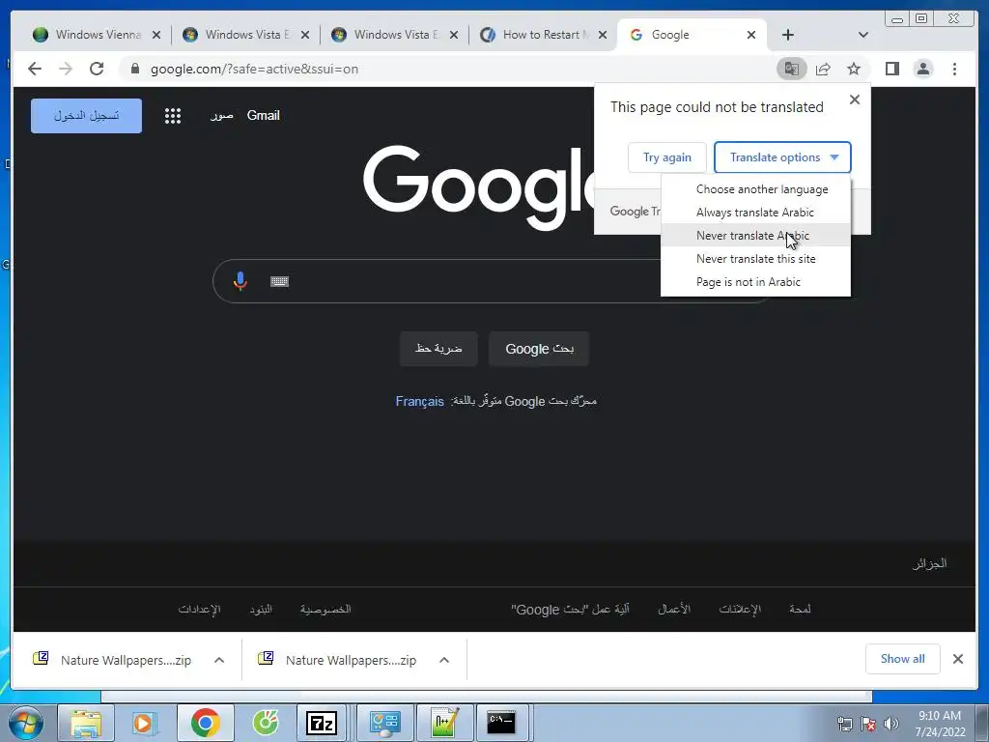The width and height of the screenshot is (989, 742).
Task: Open the Google apps grid
Action: pyautogui.click(x=173, y=116)
